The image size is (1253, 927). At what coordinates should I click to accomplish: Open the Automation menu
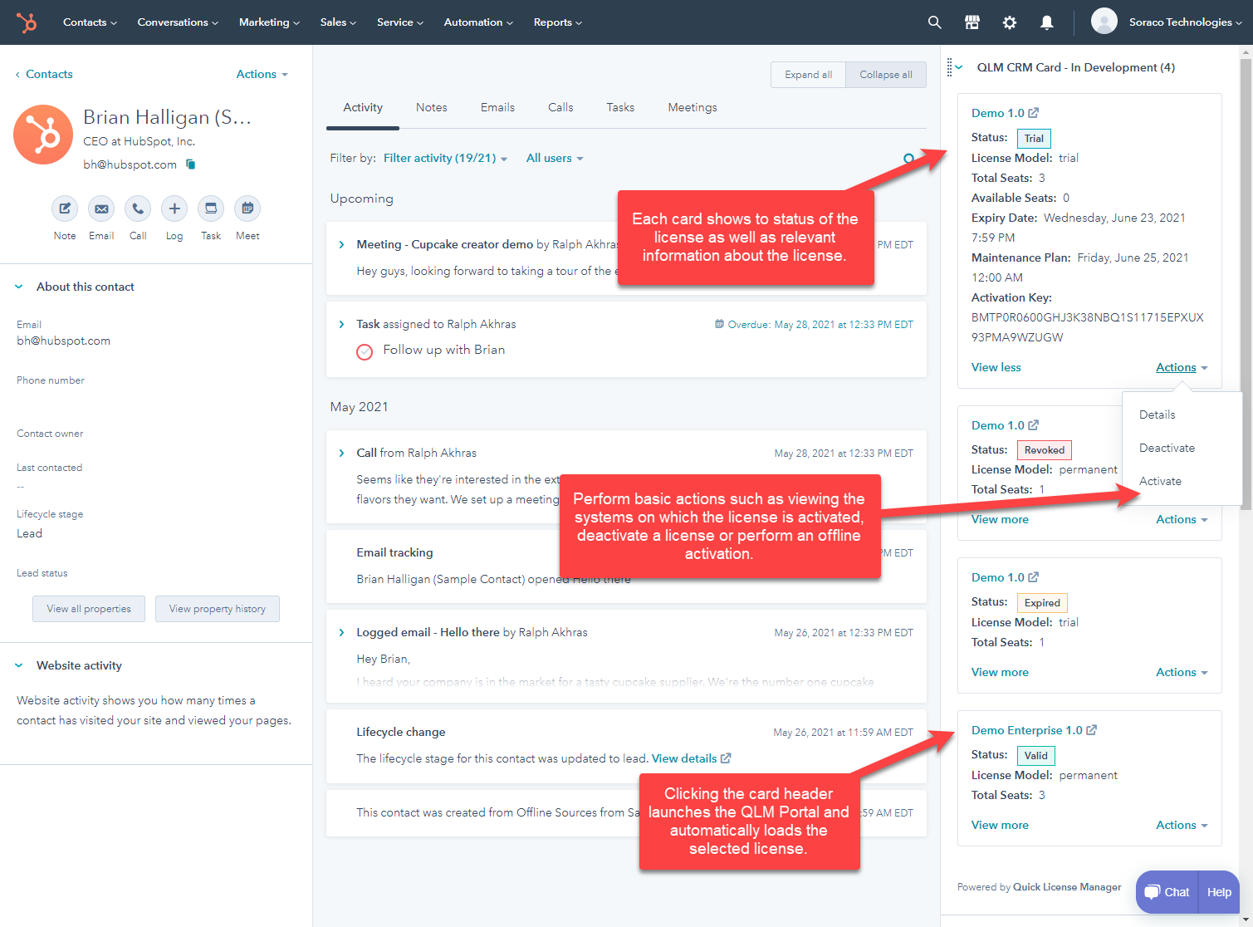tap(478, 22)
